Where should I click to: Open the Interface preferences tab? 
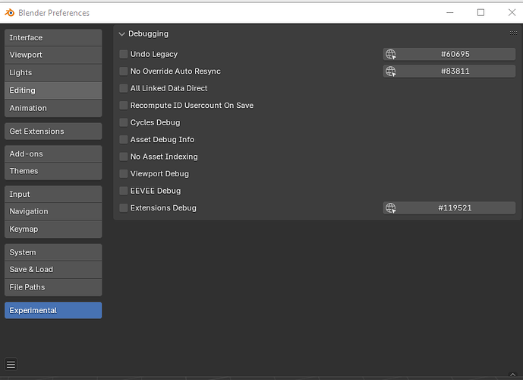click(53, 37)
